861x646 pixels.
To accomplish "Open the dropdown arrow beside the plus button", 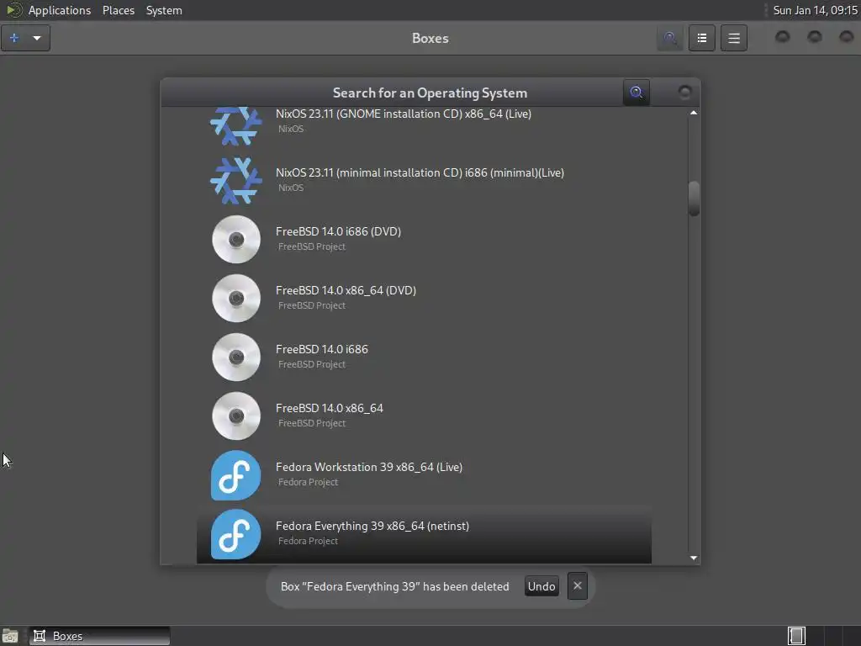I will point(37,38).
